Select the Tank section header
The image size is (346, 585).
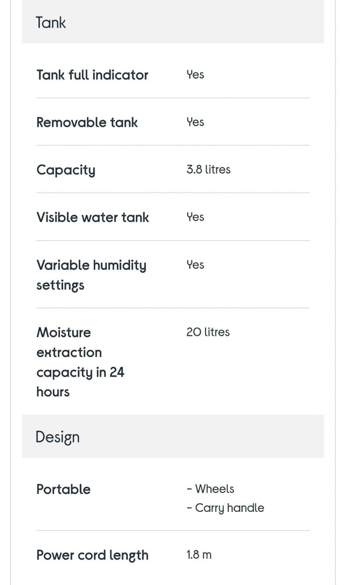(173, 22)
